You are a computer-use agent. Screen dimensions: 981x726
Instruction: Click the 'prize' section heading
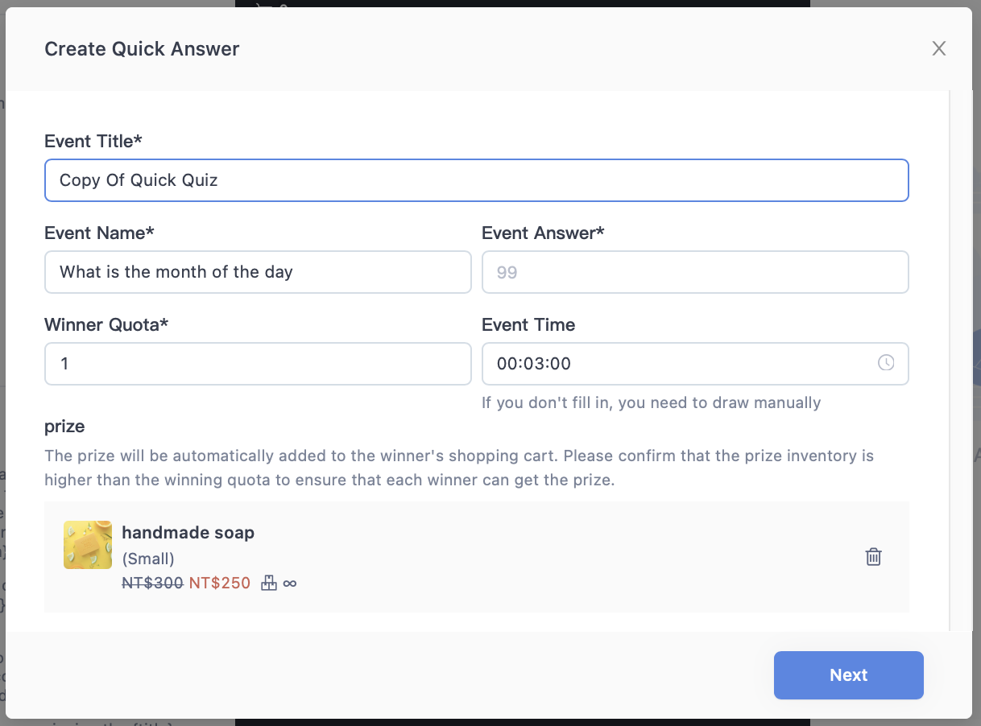(x=64, y=426)
